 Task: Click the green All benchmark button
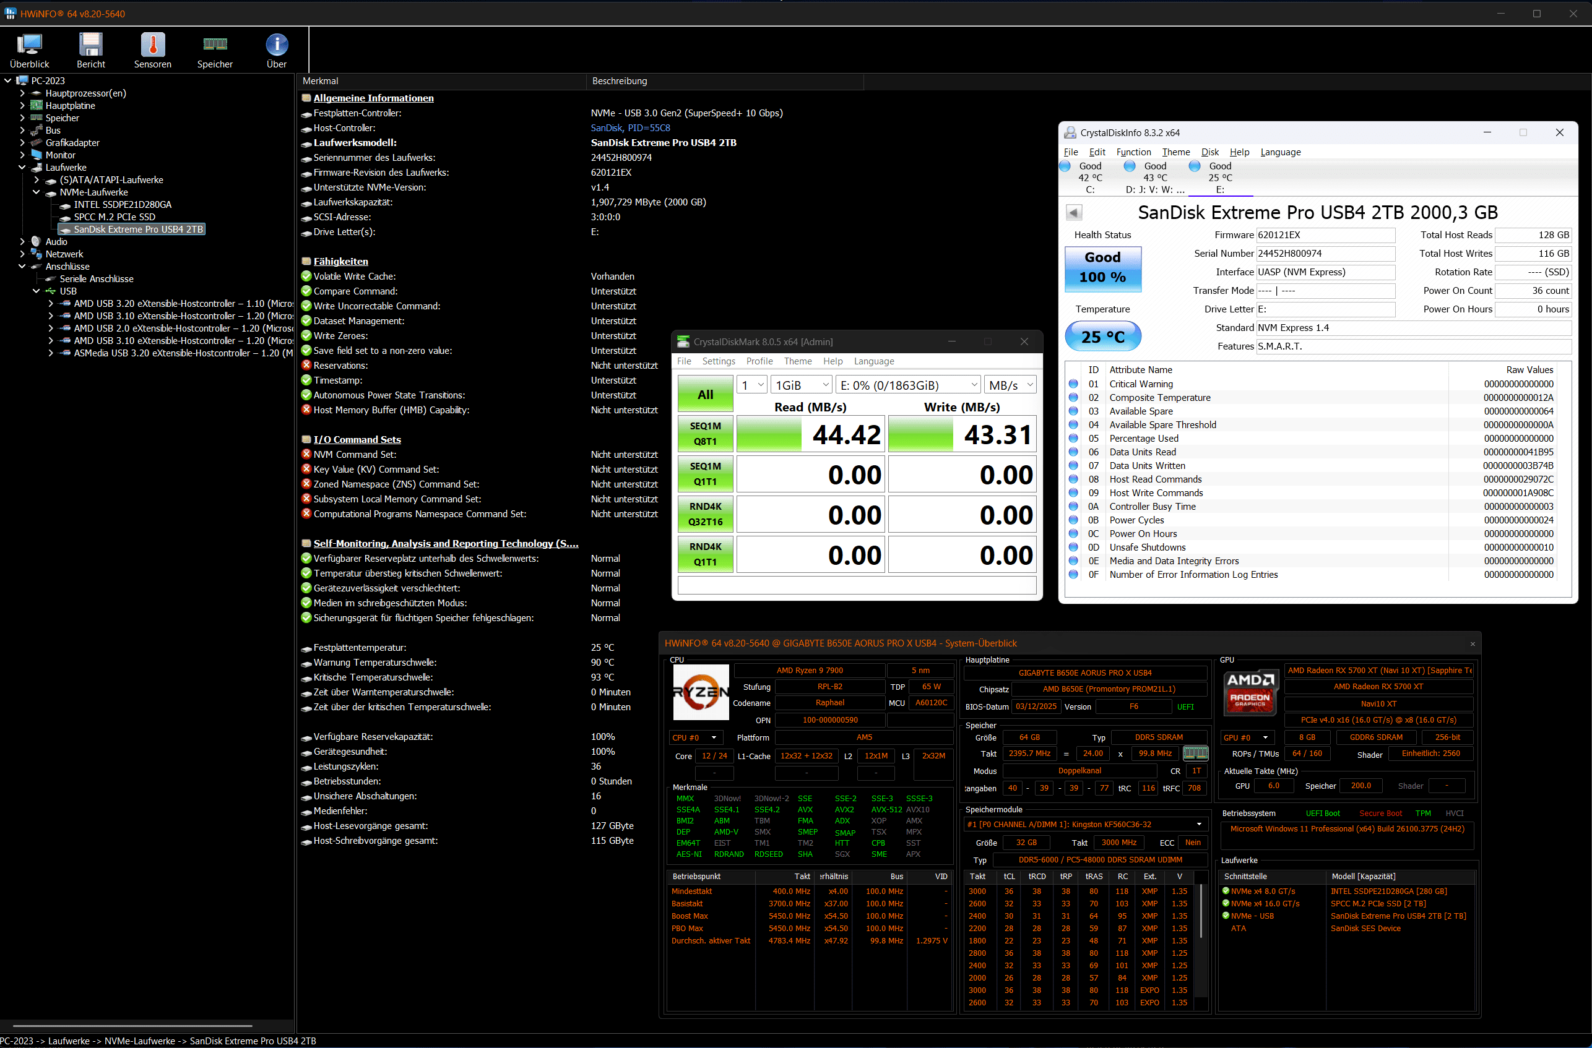click(x=705, y=394)
